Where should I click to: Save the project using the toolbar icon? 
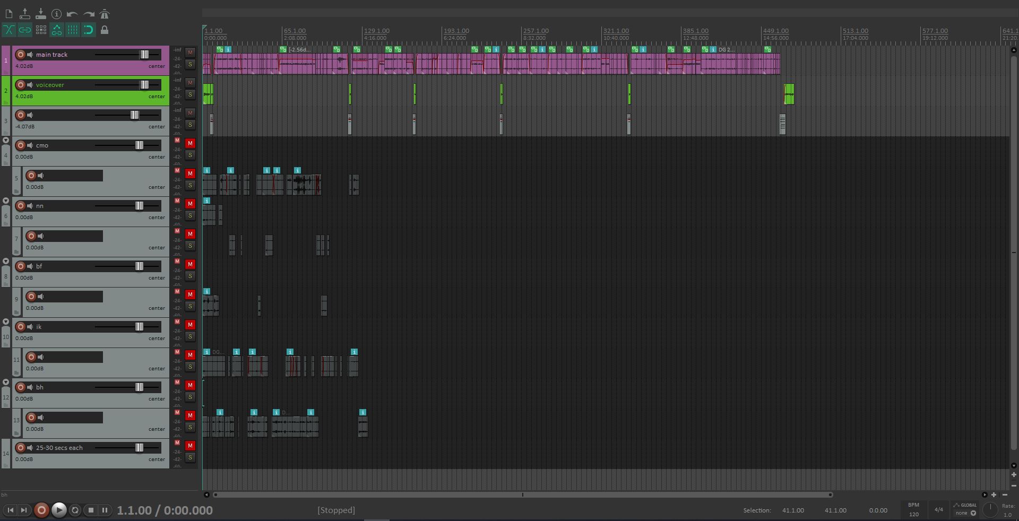(x=41, y=14)
